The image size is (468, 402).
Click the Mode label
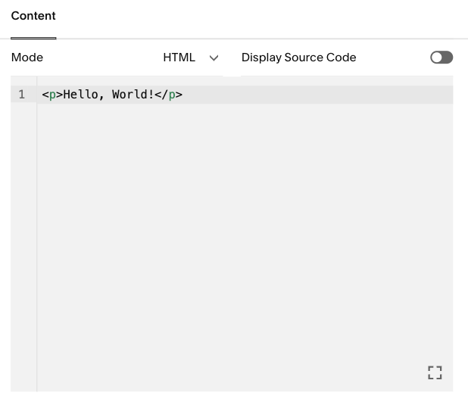coord(27,58)
